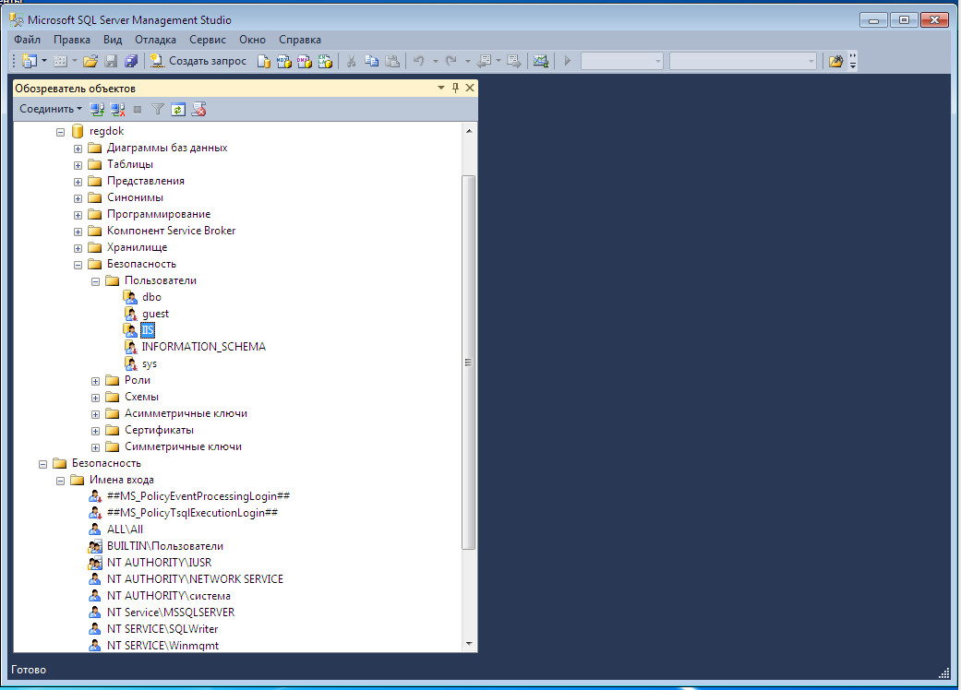Select NT AUTHORITY\IUSR login
Viewport: 961px width, 690px height.
(160, 562)
